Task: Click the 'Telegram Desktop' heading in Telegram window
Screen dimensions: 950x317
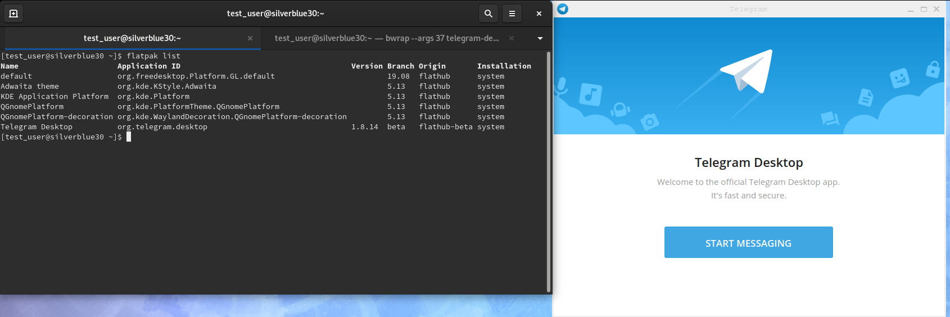Action: tap(749, 162)
